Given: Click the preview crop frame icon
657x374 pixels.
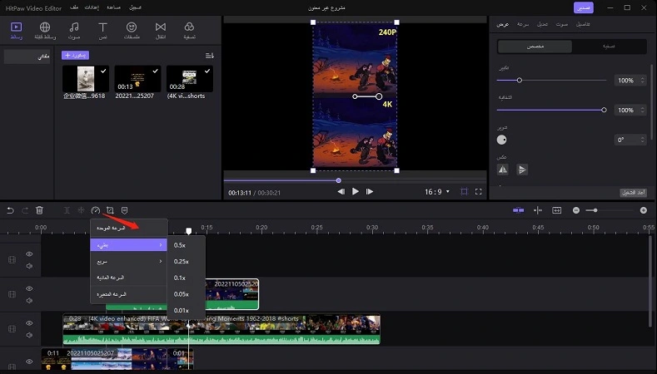Looking at the screenshot, I should click(x=465, y=192).
